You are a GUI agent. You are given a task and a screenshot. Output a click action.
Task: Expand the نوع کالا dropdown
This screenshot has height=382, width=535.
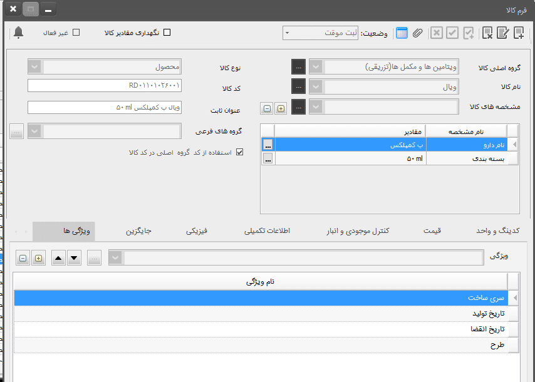pyautogui.click(x=34, y=67)
